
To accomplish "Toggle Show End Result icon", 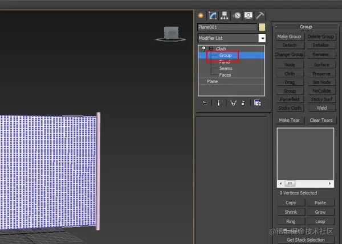I will click(218, 103).
